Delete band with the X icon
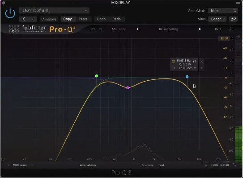Viewport: 243px width, 178px height. pyautogui.click(x=201, y=62)
